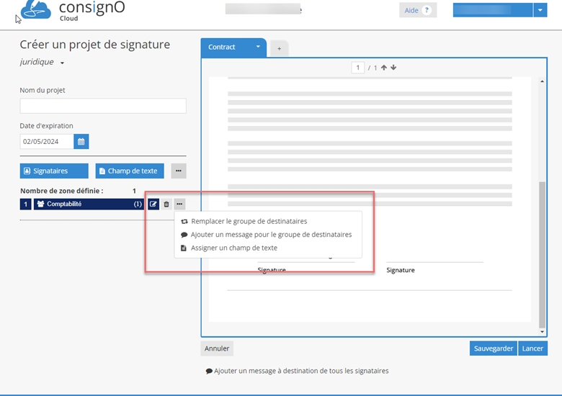562x396 pixels.
Task: Click the Nom du projet input field
Action: point(103,106)
